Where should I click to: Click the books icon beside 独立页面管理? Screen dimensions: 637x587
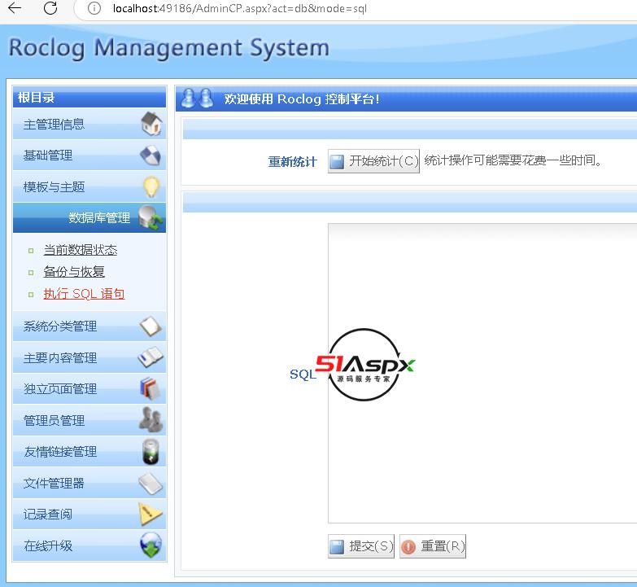point(151,388)
